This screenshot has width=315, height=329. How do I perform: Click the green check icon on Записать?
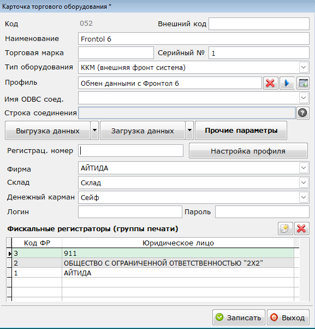coord(219,317)
